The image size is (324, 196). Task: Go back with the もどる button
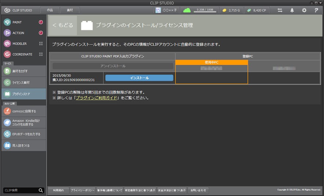tap(63, 25)
